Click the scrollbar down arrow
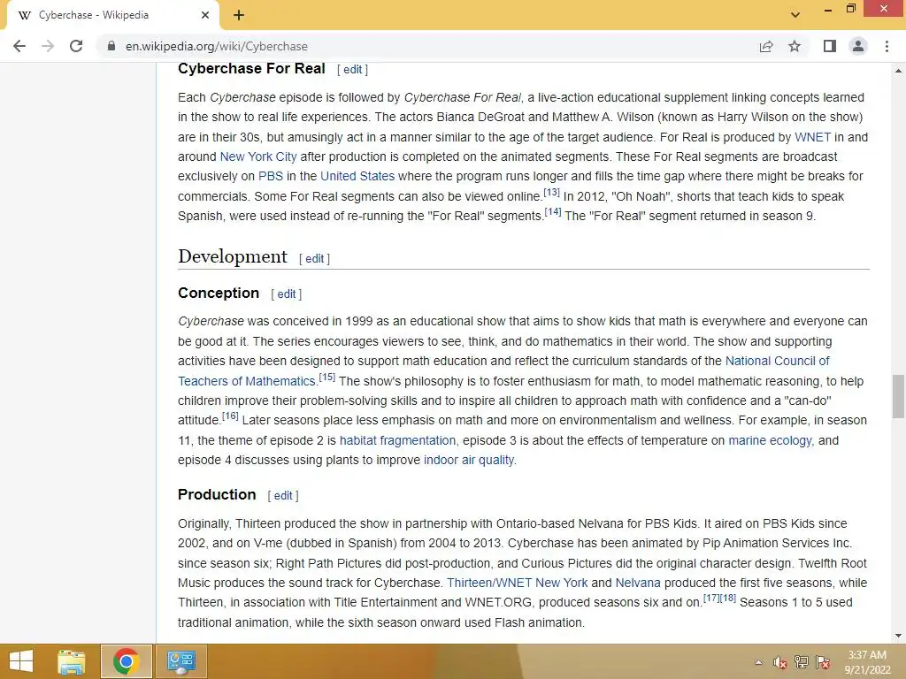Screen dimensions: 906x679 click(898, 636)
